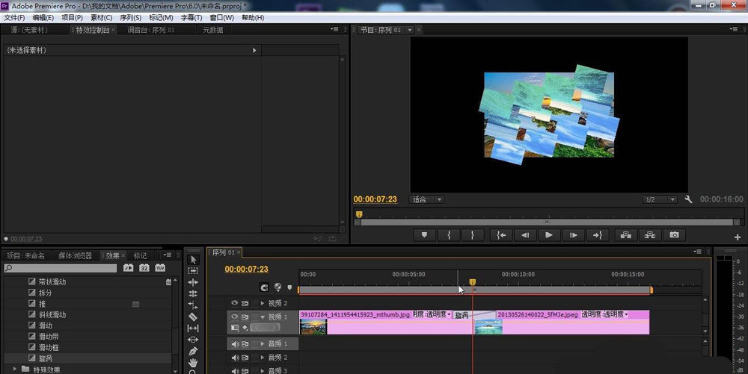Mute the 音频 1 track speaker
The height and width of the screenshot is (374, 748).
pos(235,344)
